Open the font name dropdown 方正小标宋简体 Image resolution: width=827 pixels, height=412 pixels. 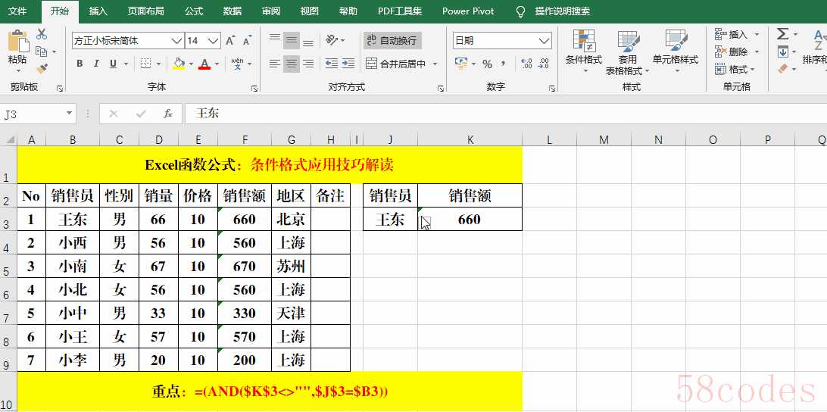pos(176,41)
